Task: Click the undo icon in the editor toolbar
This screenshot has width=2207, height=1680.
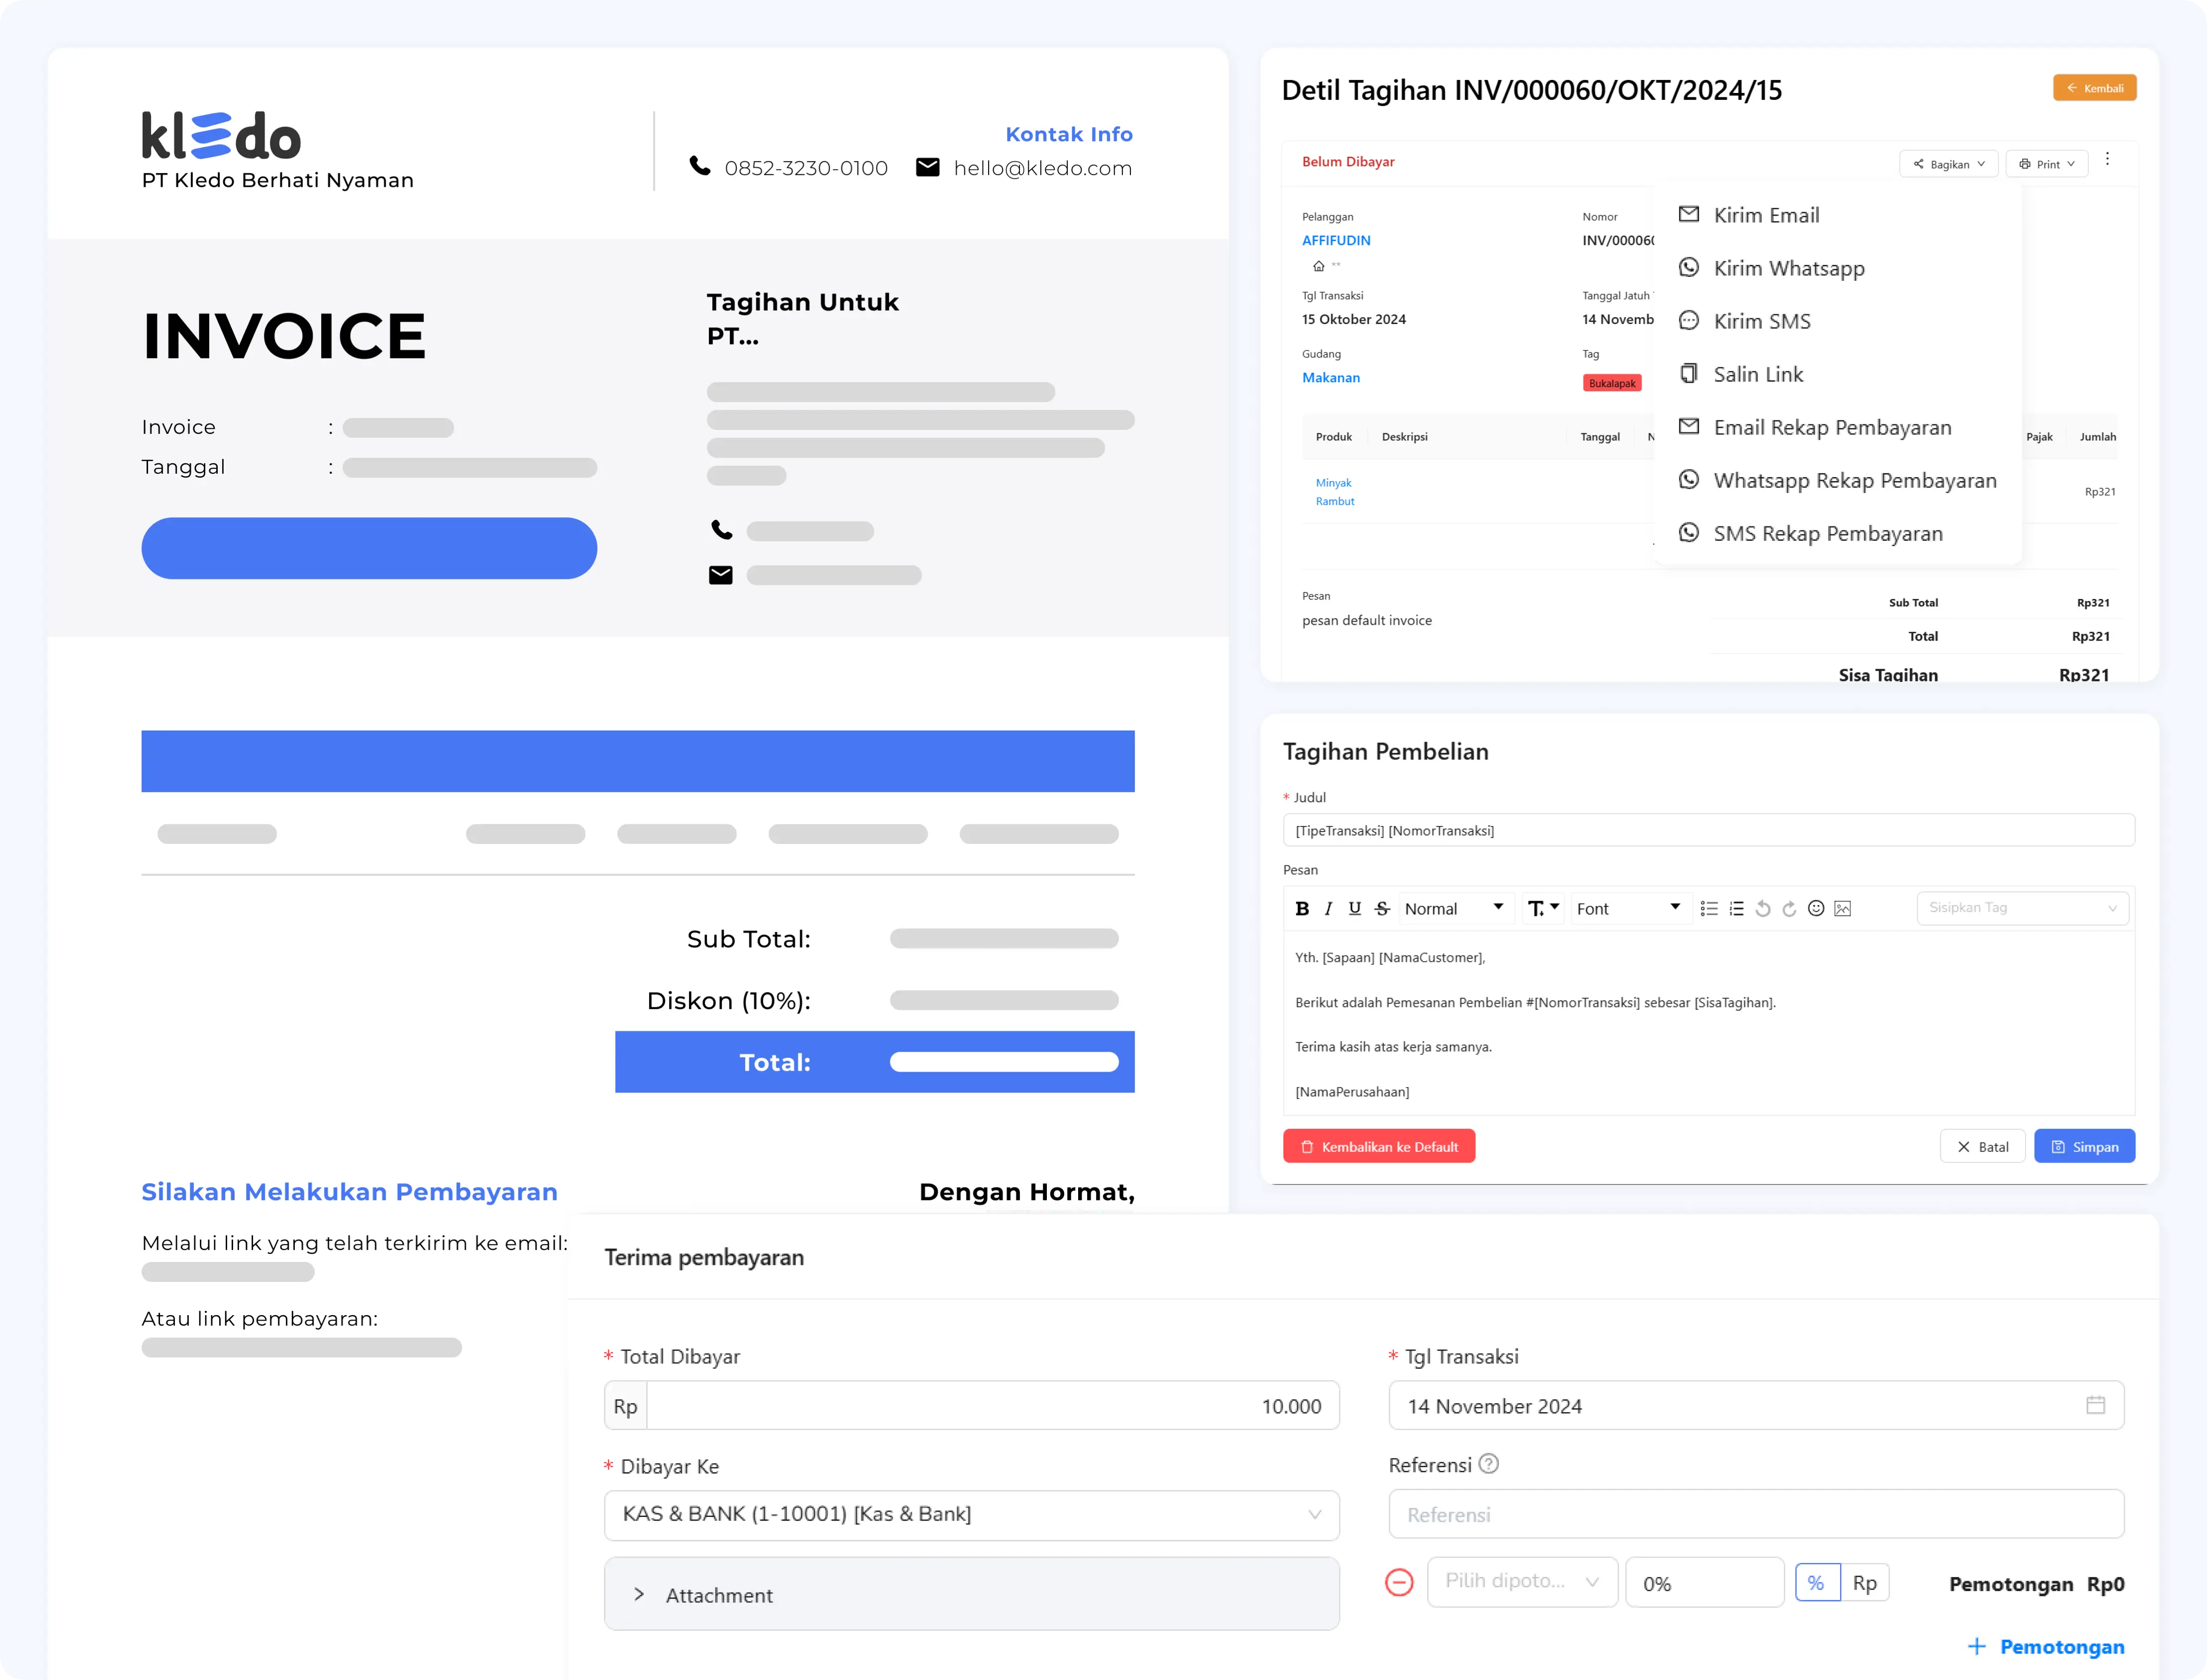Action: click(1762, 908)
